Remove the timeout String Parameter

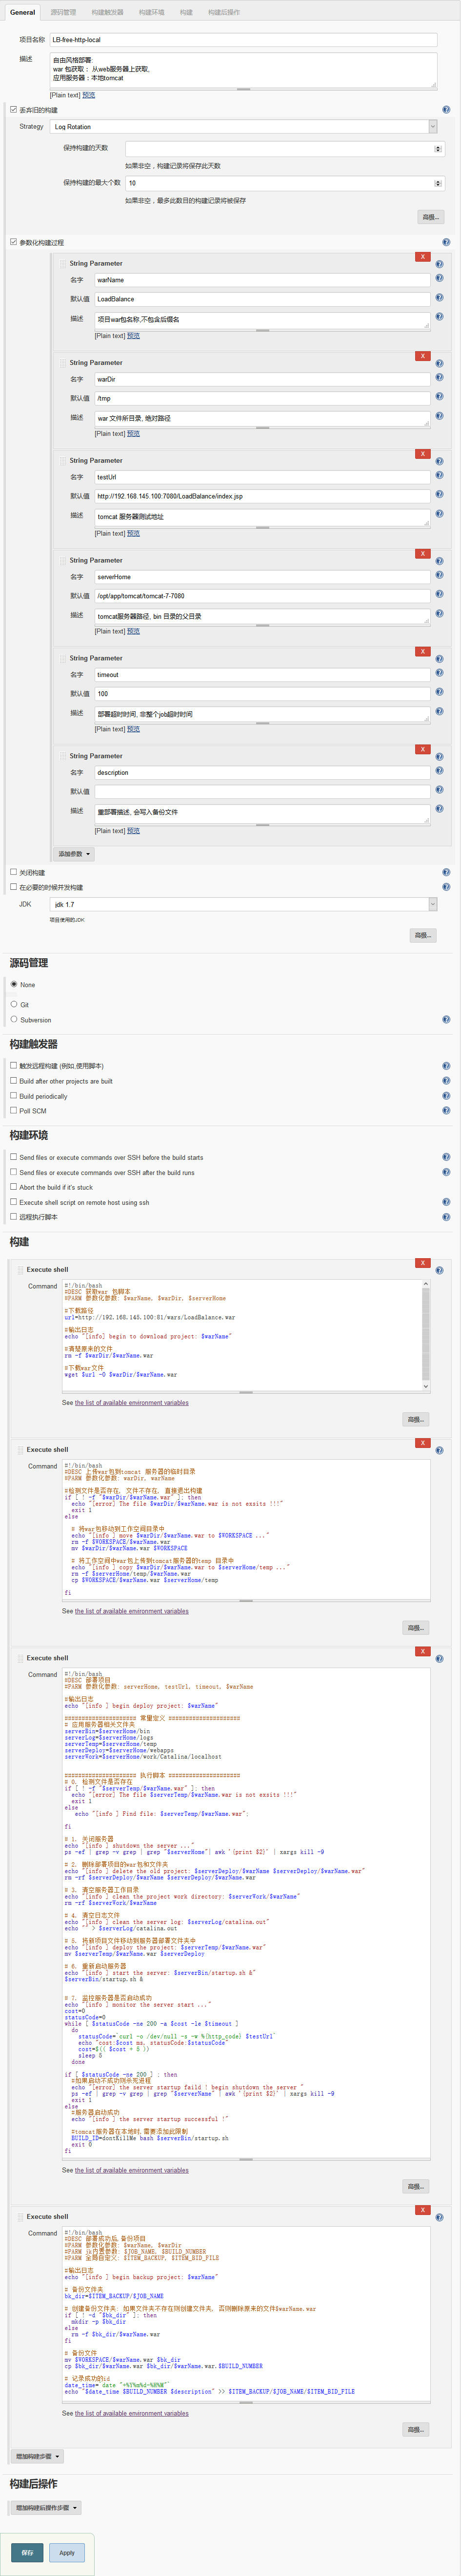tap(422, 651)
